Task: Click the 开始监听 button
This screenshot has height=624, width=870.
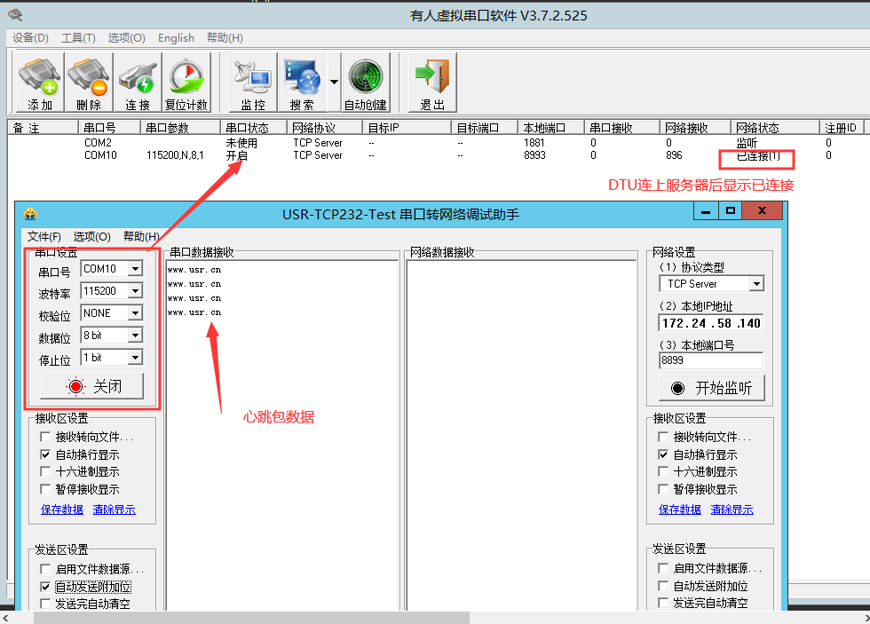Action: click(x=711, y=388)
